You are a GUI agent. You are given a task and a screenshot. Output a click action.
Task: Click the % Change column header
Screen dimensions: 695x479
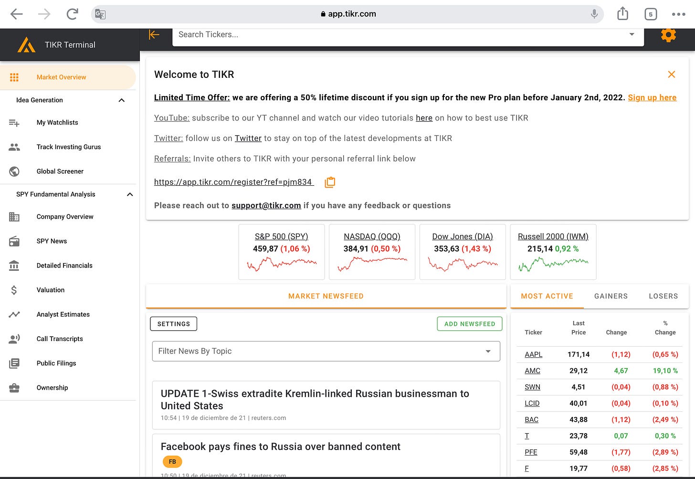[665, 328]
